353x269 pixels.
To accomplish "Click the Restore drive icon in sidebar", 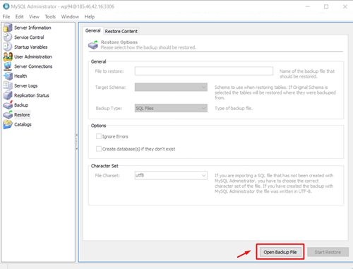I will [8, 114].
